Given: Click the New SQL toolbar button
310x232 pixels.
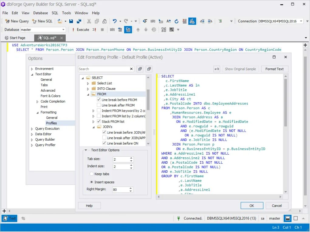Looking at the screenshot, I should (x=42, y=21).
